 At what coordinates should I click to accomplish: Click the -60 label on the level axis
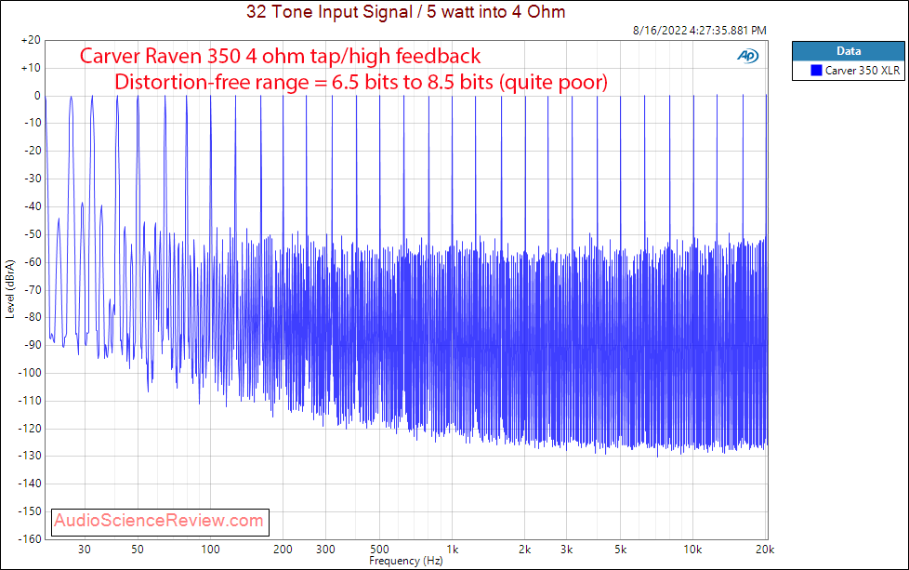tap(33, 261)
